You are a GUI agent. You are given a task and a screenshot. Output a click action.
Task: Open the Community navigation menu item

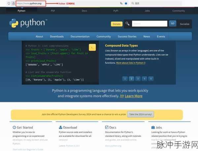click(104, 37)
